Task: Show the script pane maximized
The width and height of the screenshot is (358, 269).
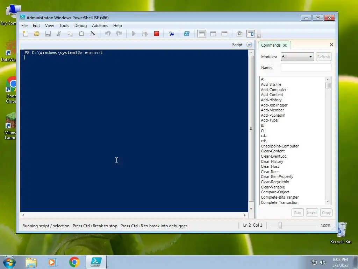Action: pos(224,34)
